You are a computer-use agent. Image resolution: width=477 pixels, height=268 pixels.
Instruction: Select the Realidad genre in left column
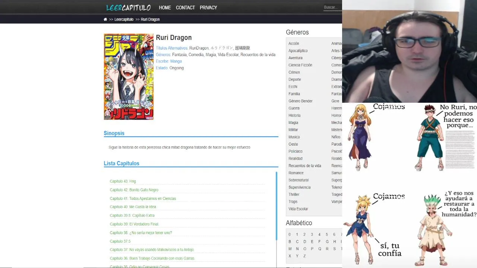(296, 159)
